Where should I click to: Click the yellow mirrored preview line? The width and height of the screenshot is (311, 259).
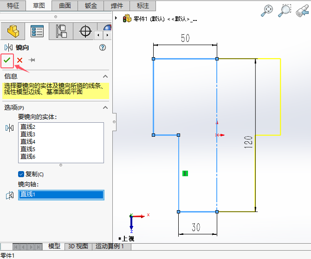coord(280,97)
